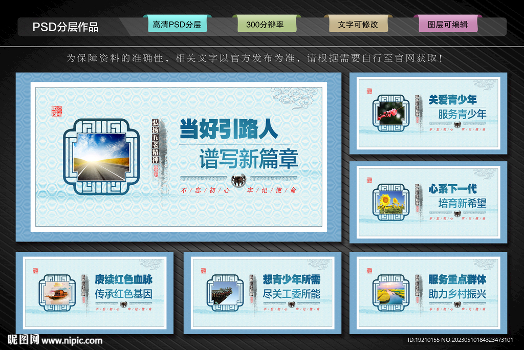Click the bronze tripod emblem in large banner

tap(238, 181)
